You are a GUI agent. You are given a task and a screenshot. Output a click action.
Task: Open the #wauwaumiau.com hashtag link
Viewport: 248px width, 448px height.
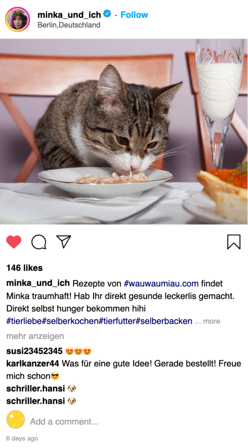point(161,283)
